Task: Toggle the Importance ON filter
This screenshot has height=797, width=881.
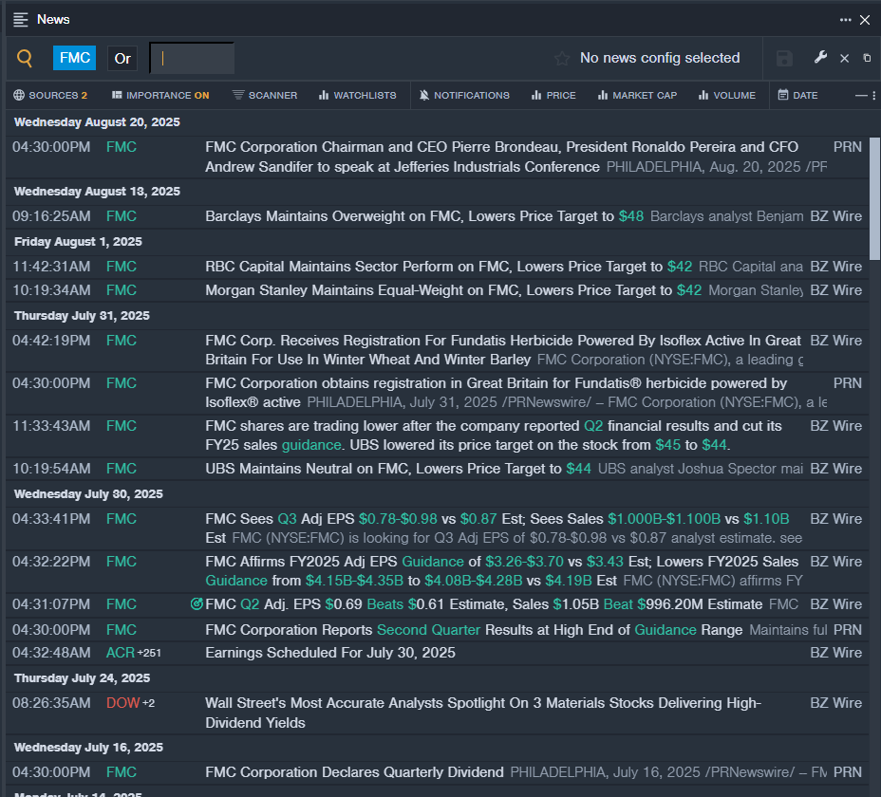Action: click(x=160, y=96)
